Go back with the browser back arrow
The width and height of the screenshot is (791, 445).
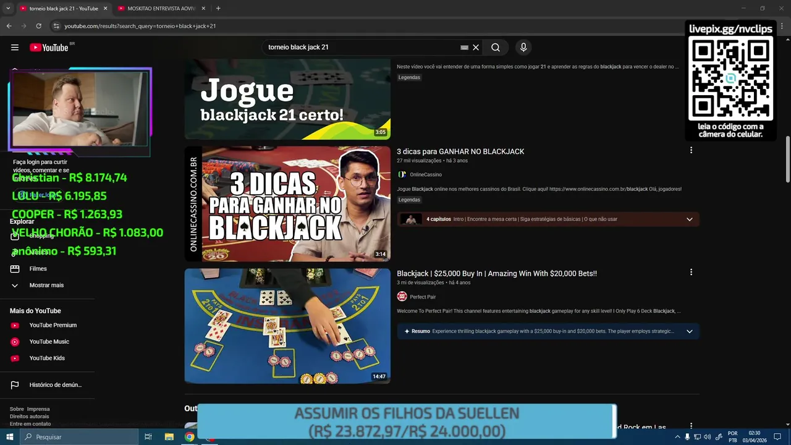tap(9, 26)
